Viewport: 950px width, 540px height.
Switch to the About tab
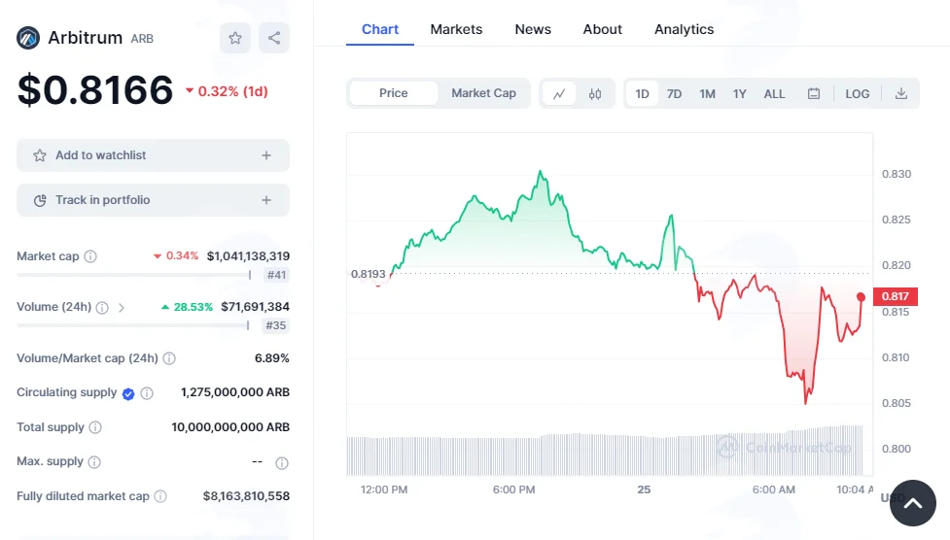(602, 29)
